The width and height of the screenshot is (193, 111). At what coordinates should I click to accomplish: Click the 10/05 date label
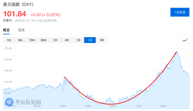click(x=88, y=106)
